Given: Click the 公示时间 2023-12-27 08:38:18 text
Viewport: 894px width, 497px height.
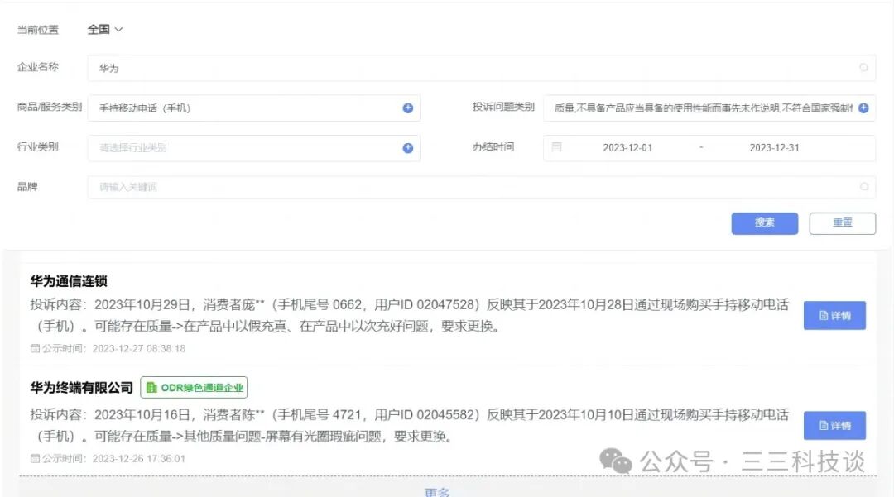Looking at the screenshot, I should (x=108, y=348).
